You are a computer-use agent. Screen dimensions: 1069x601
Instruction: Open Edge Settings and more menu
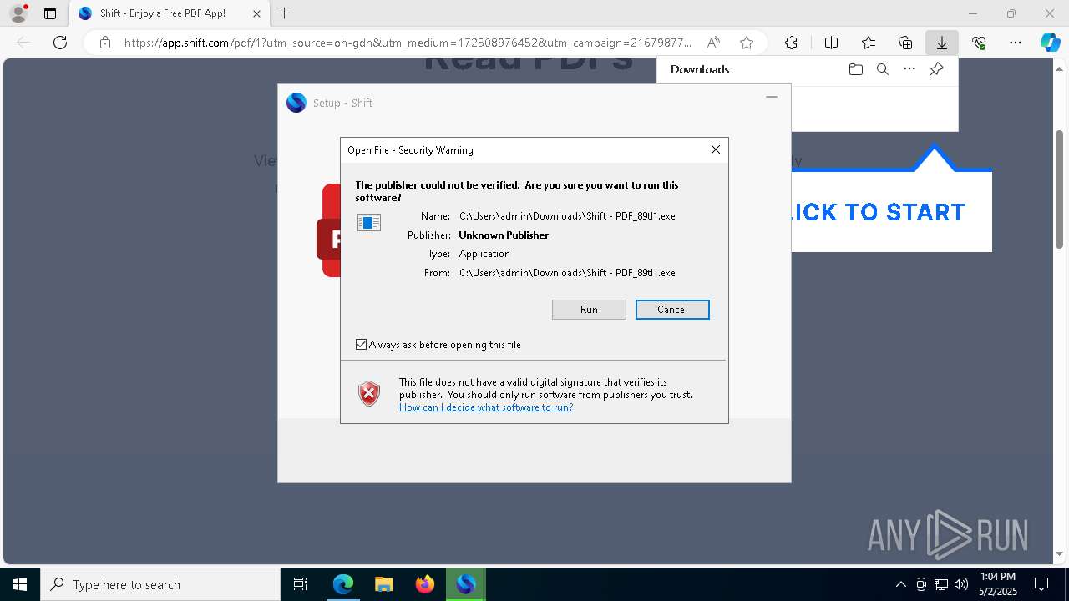click(x=1016, y=43)
